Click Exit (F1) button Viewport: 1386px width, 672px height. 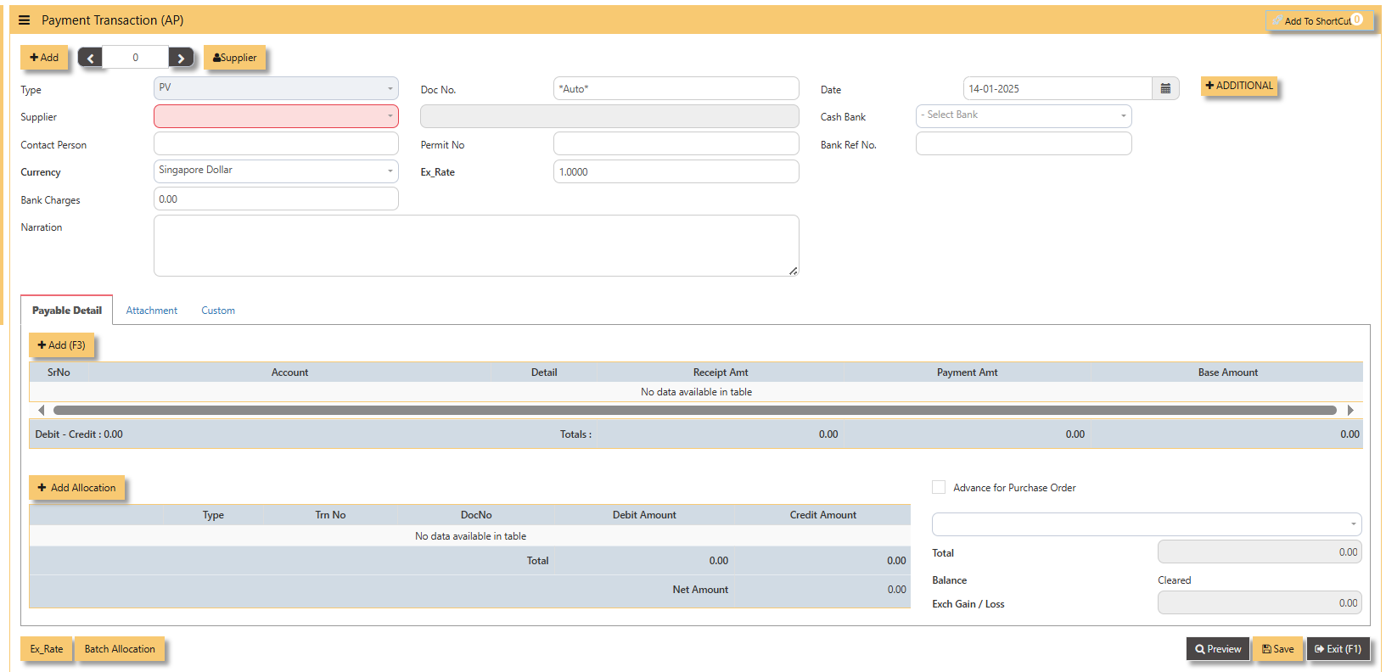coord(1338,649)
